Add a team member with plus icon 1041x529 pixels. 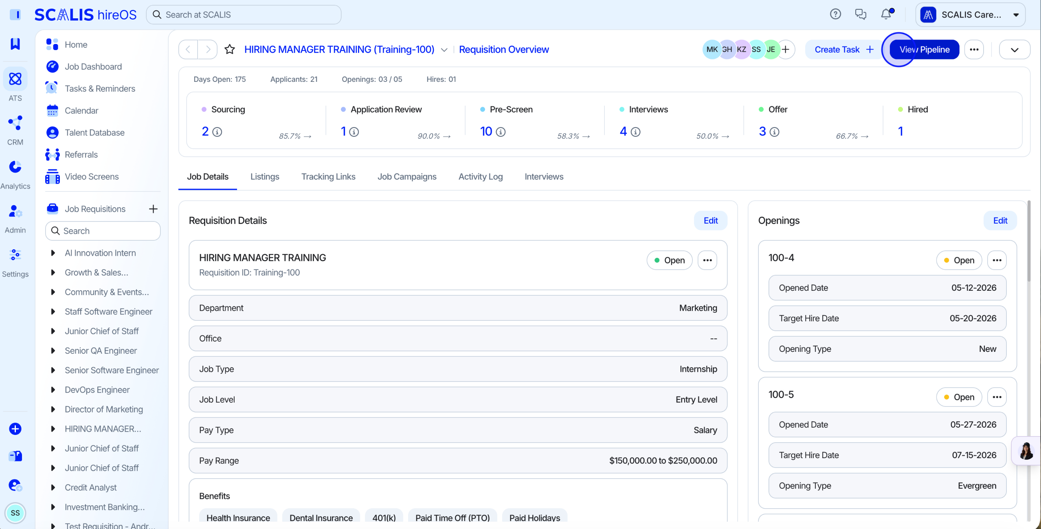point(786,49)
